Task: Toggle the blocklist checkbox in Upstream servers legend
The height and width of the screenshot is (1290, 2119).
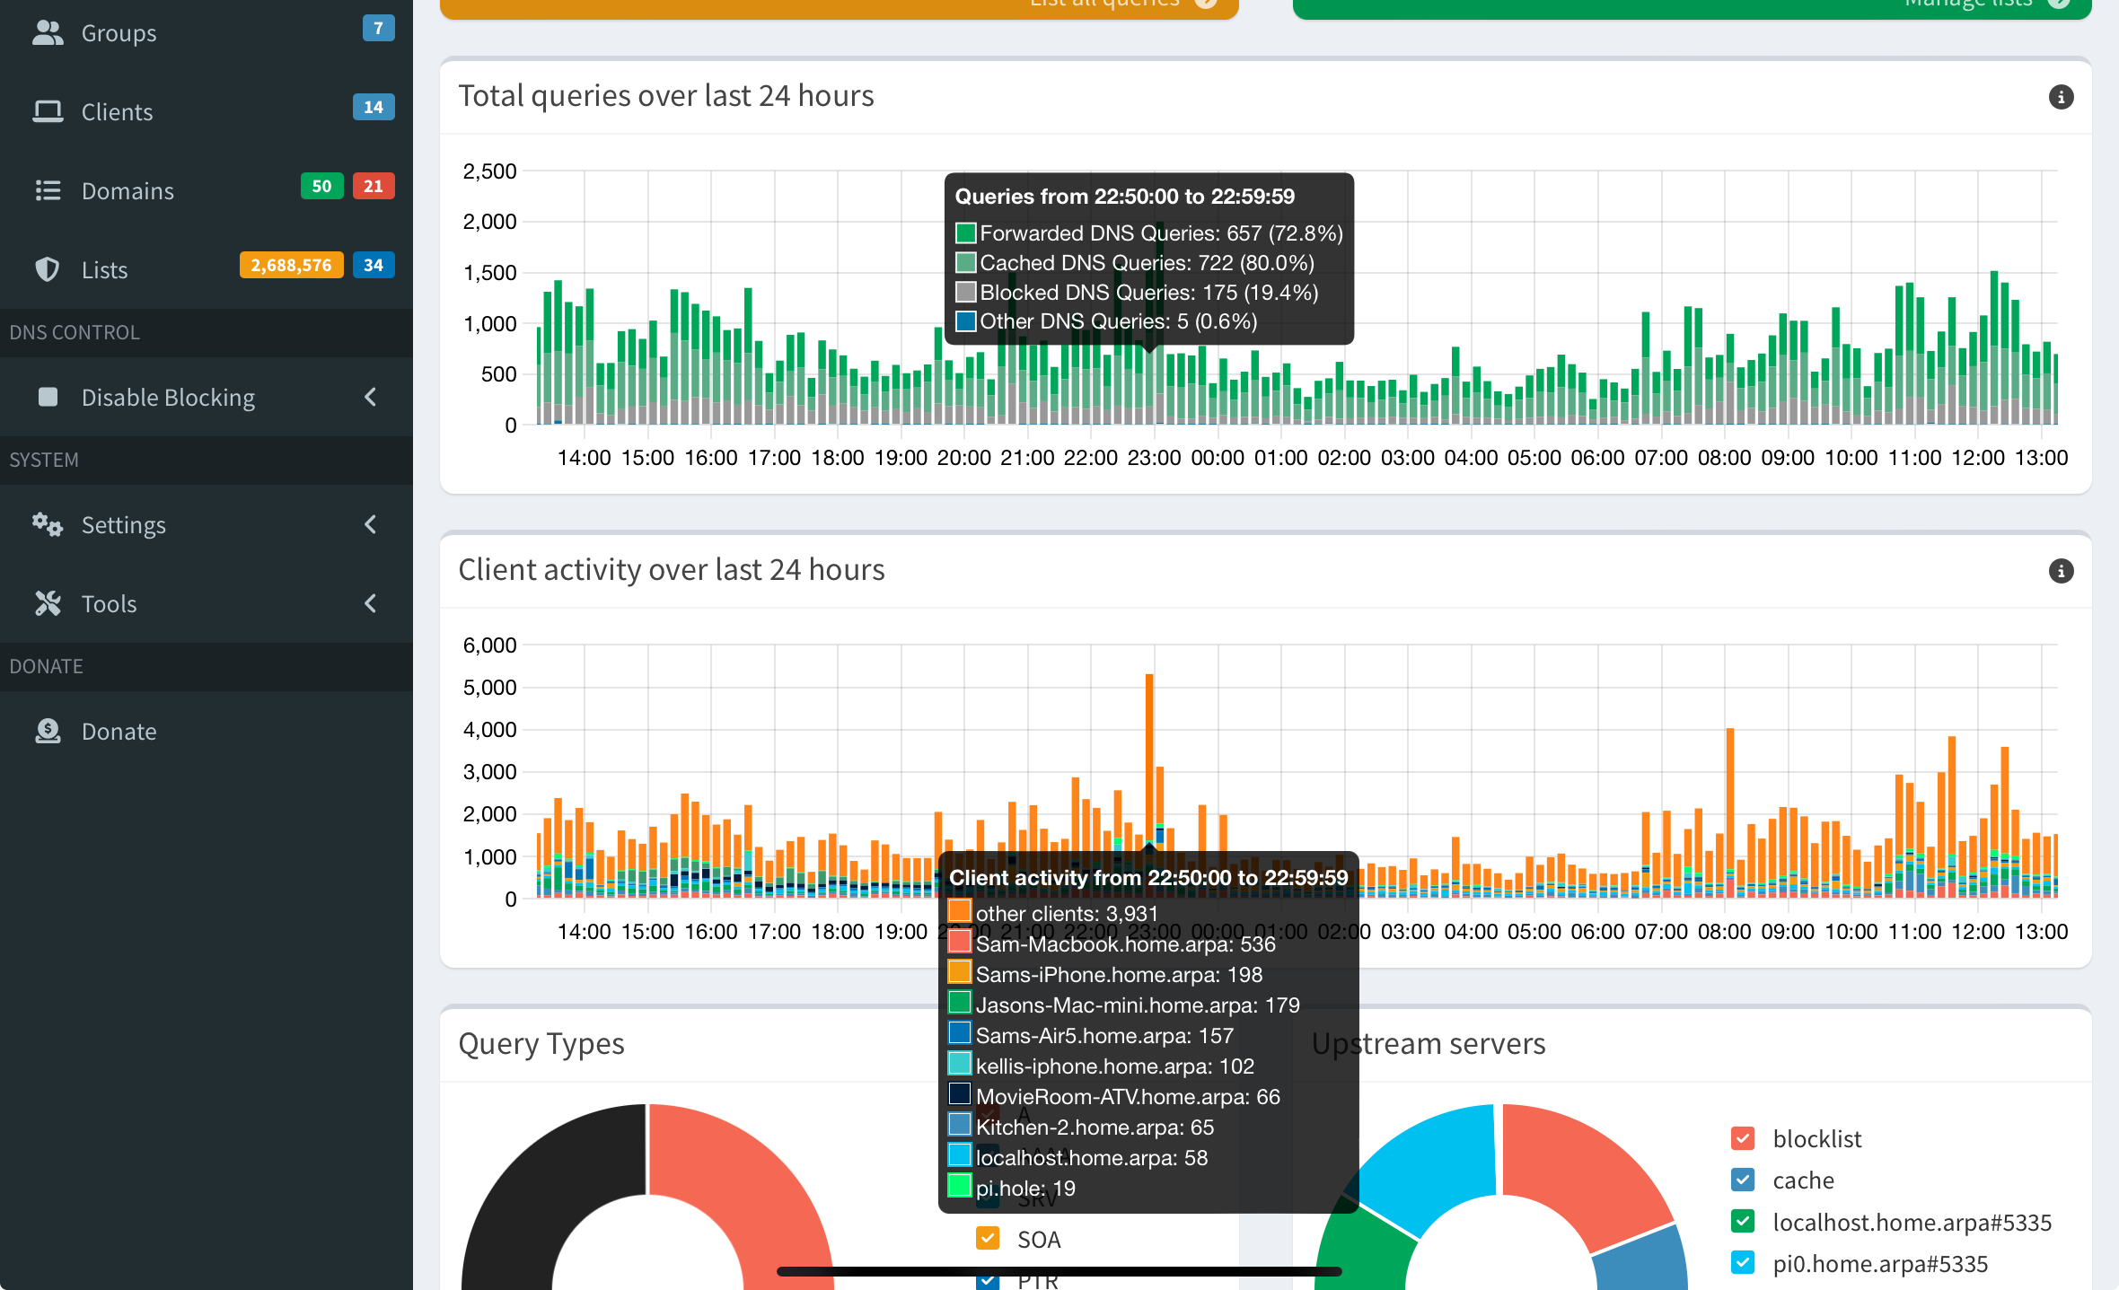Action: [1743, 1138]
